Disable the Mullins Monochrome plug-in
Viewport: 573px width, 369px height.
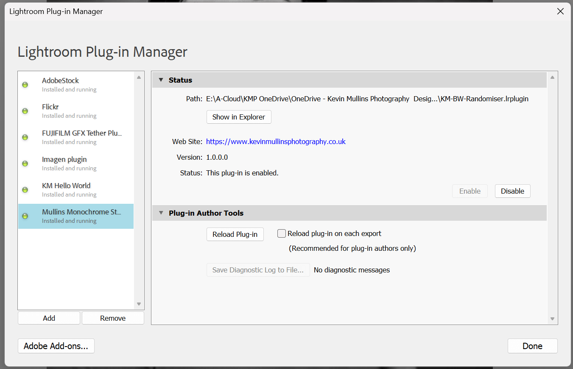pos(512,191)
